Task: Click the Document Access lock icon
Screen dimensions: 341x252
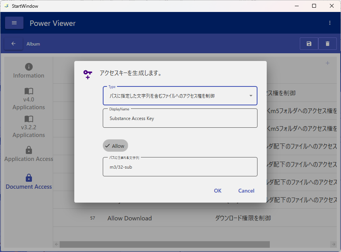Action: coord(29,178)
